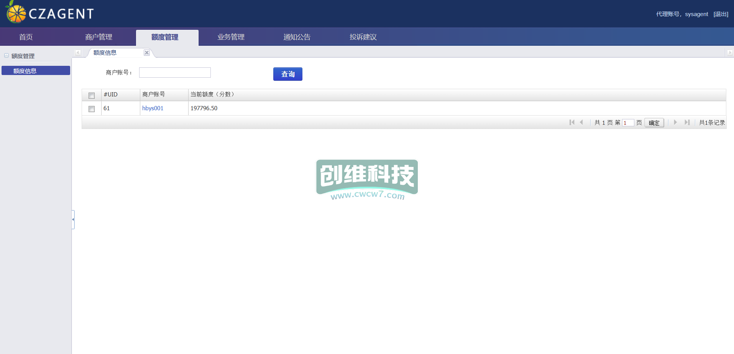The height and width of the screenshot is (354, 734).
Task: Select 额度信息 in the sidebar
Action: 36,71
